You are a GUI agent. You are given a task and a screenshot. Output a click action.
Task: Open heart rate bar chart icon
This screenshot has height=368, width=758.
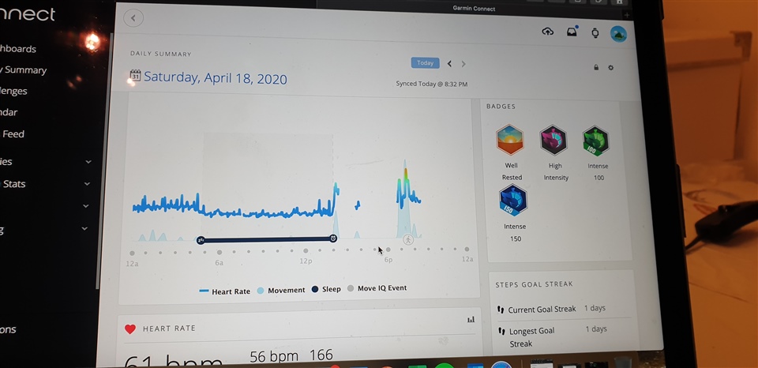[471, 320]
